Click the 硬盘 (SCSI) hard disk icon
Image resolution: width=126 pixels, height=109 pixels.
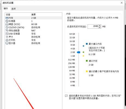7,24
